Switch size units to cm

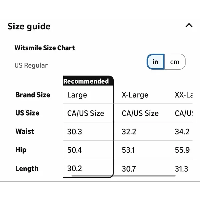point(175,62)
